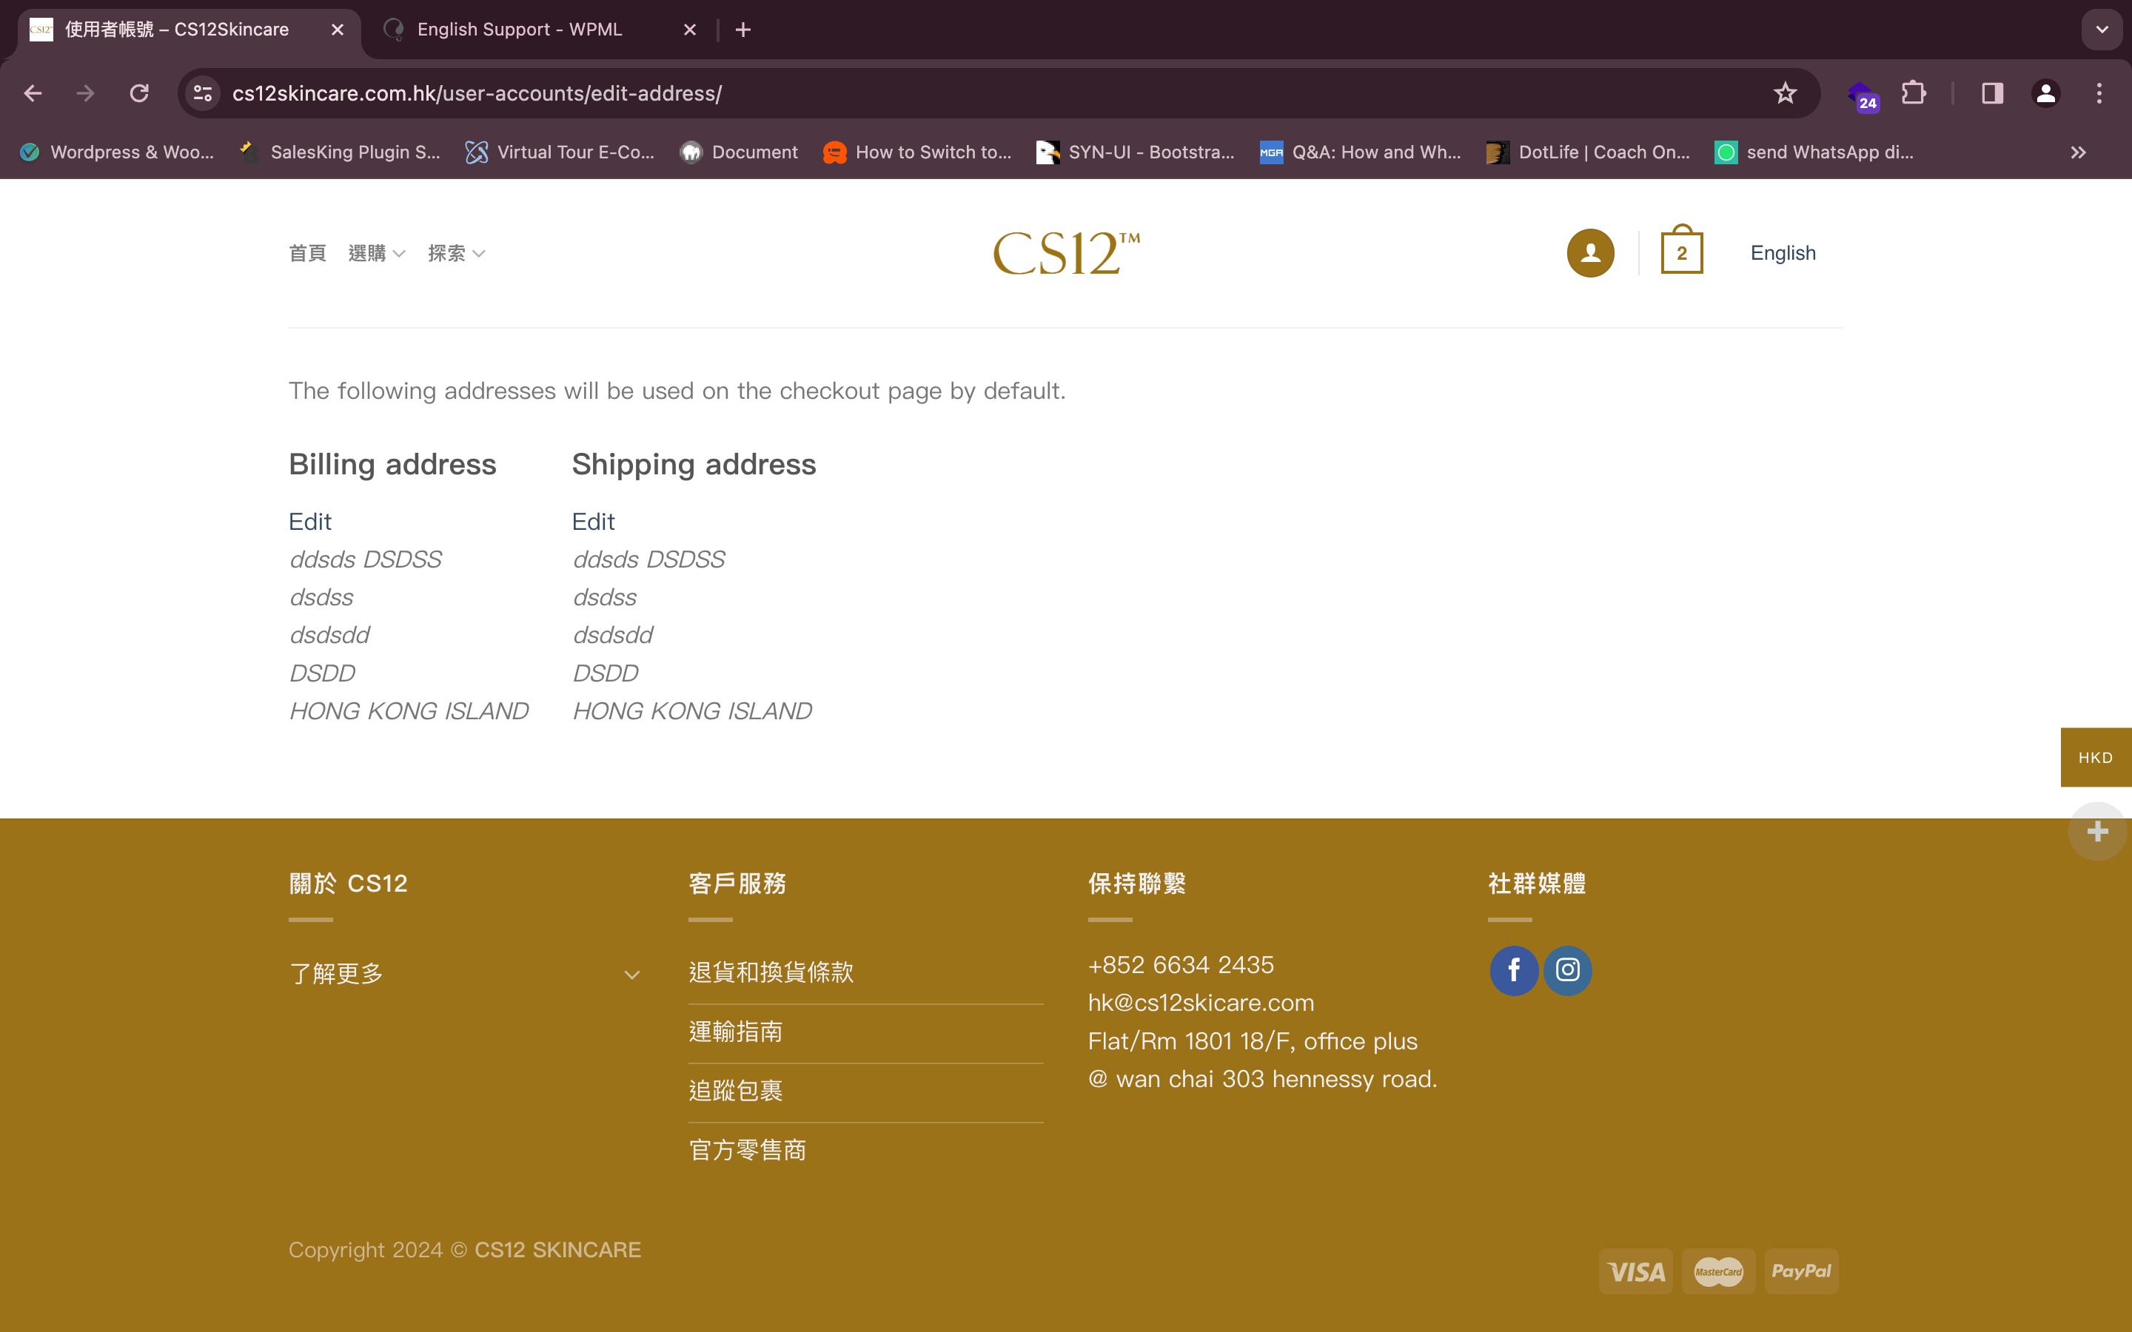Open the Wordpress & Woo... bookmark
2132x1332 pixels.
click(x=116, y=152)
